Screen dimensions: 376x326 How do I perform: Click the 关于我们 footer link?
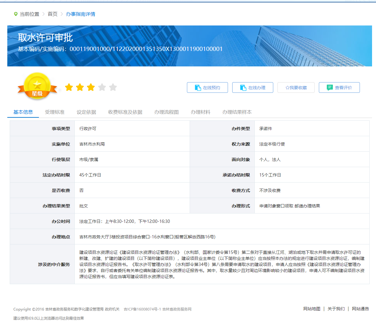coord(336,309)
